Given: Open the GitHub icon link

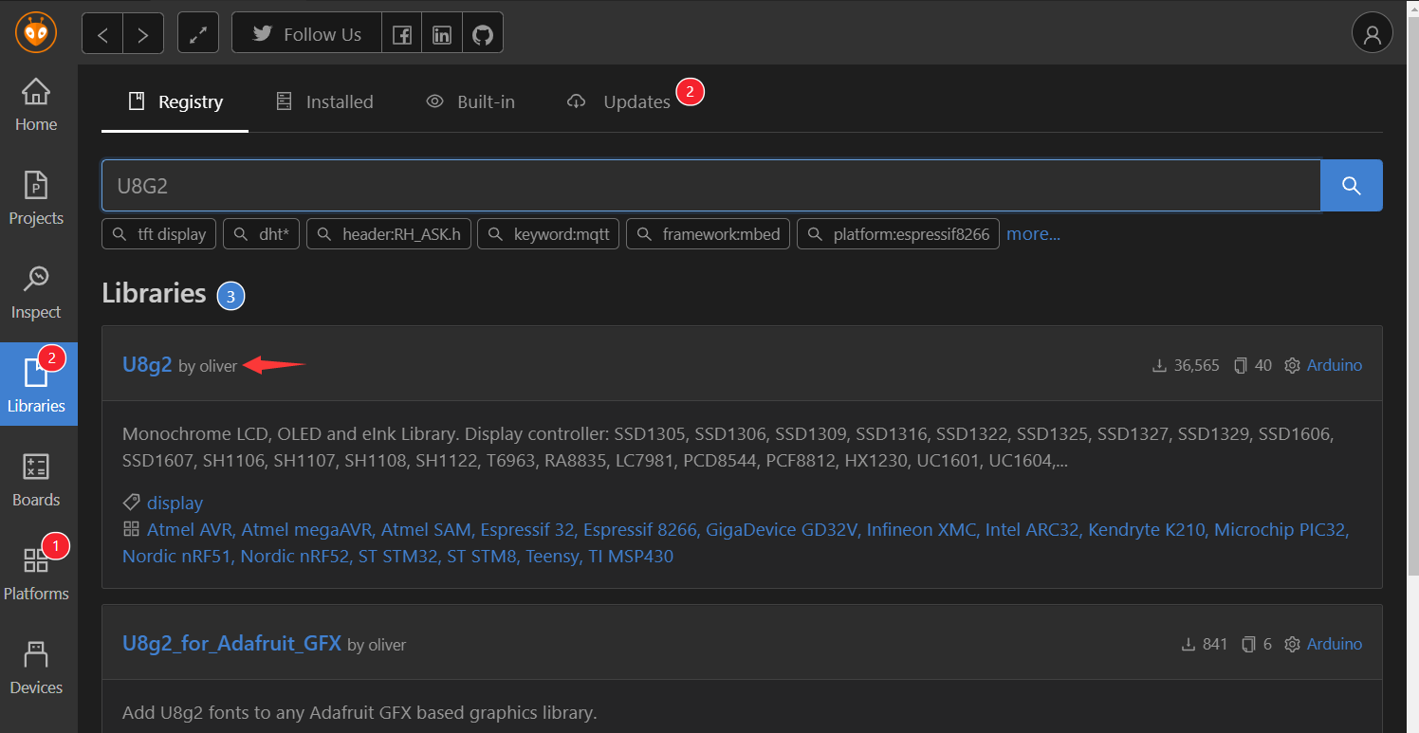Looking at the screenshot, I should click(483, 34).
